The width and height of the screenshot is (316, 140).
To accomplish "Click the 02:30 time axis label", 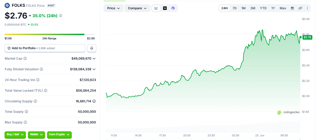I will pos(235,136).
